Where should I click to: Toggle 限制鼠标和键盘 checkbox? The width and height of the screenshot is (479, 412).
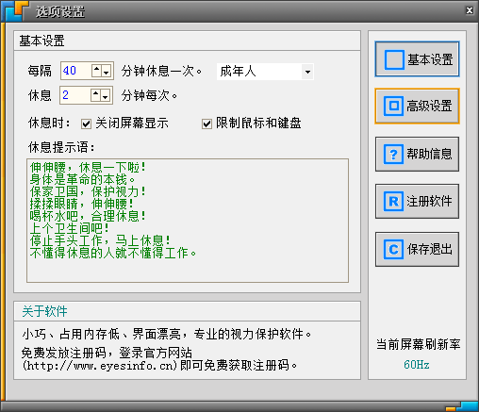[206, 124]
